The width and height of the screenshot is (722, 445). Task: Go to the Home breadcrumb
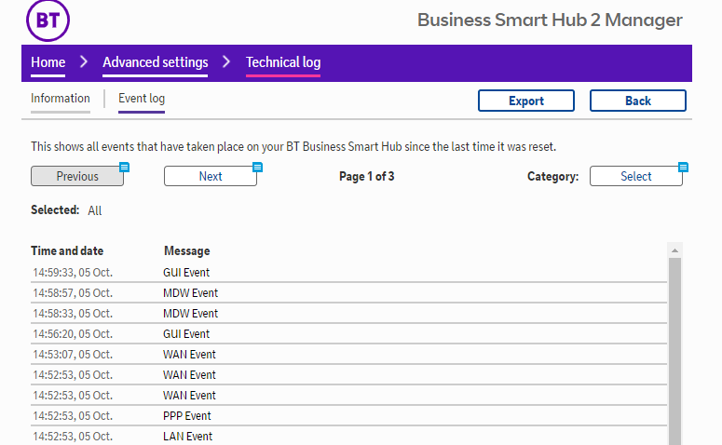48,62
